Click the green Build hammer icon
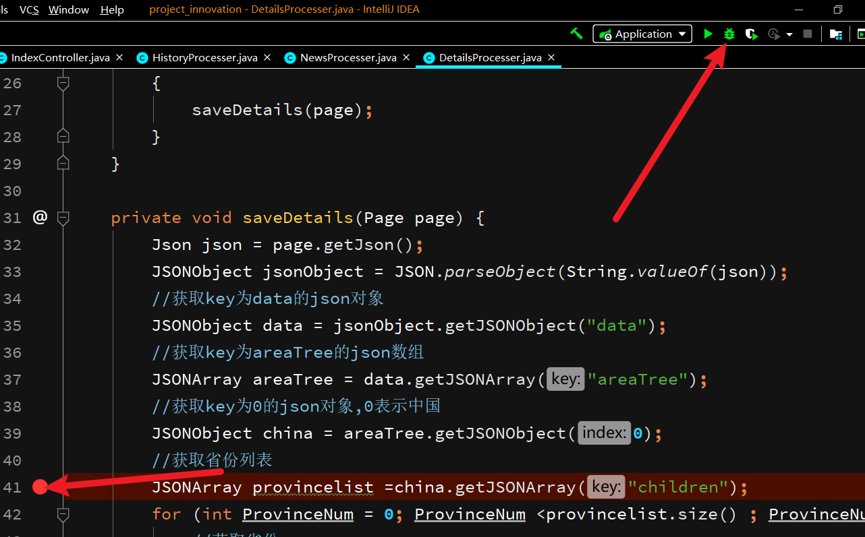Image resolution: width=865 pixels, height=537 pixels. click(x=577, y=34)
